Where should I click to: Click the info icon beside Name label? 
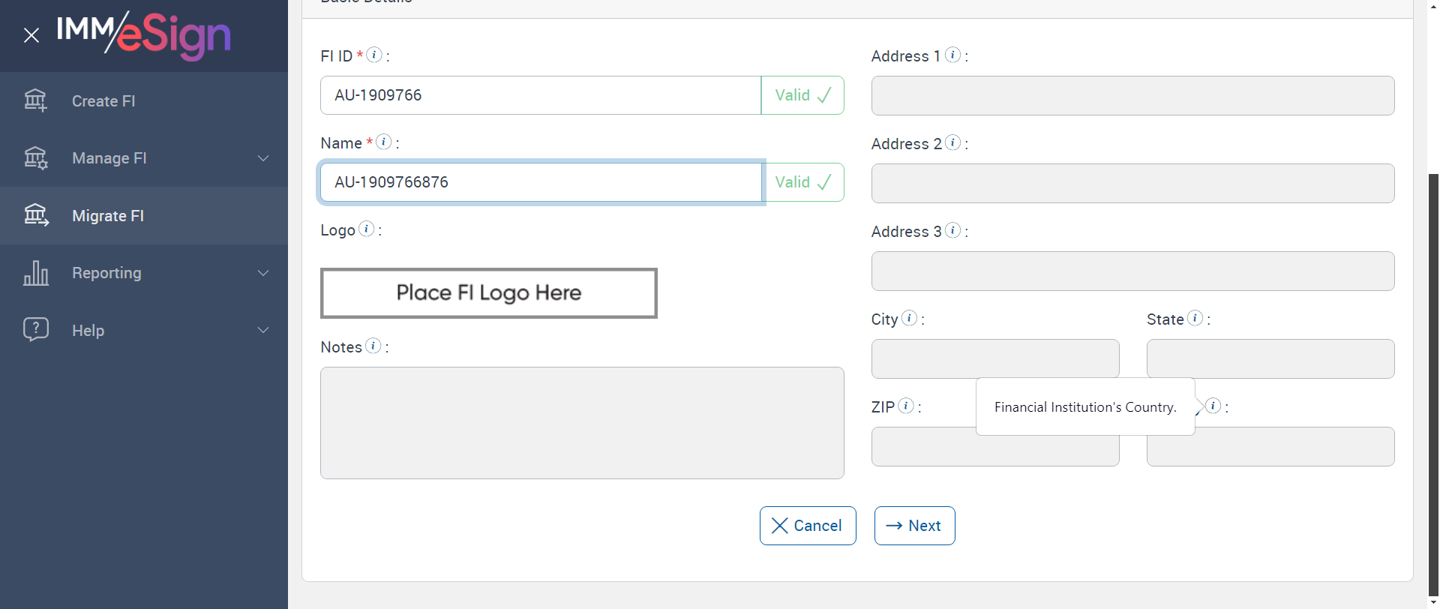pyautogui.click(x=384, y=142)
